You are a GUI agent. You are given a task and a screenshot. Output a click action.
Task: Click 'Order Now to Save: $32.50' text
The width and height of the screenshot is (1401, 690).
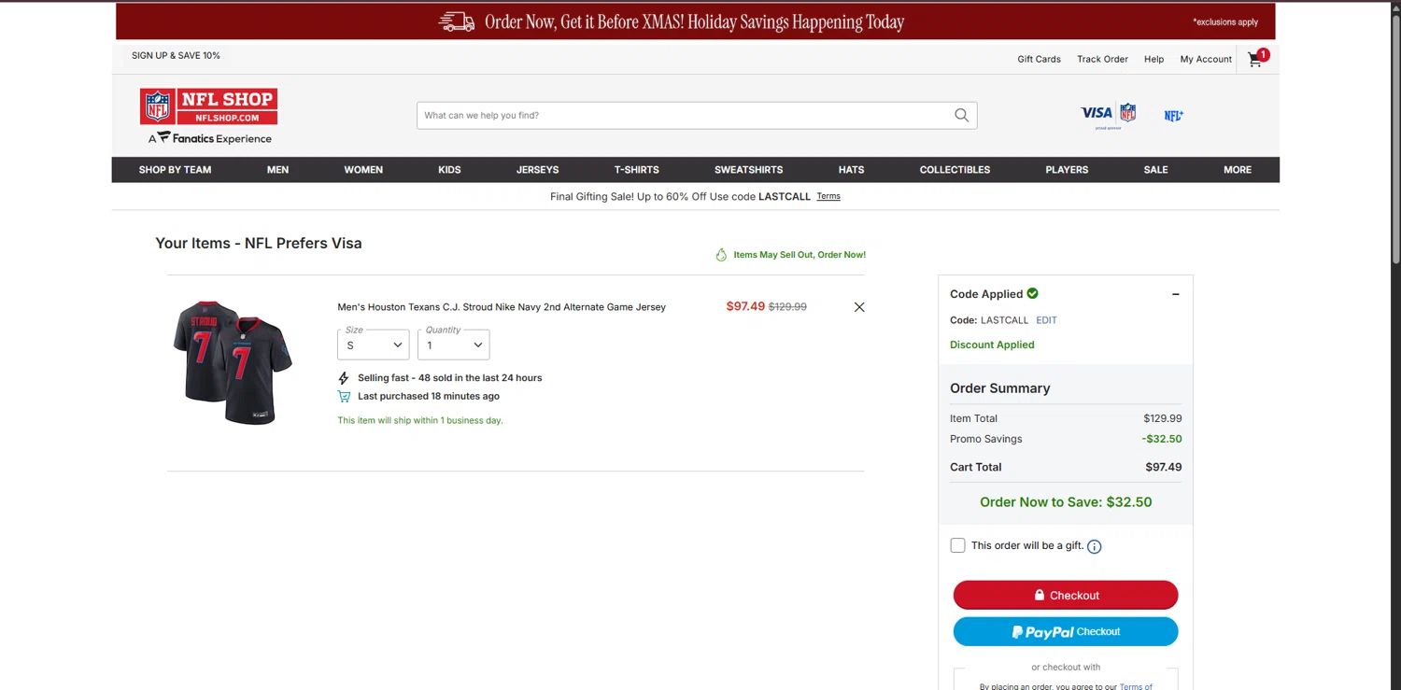[x=1066, y=502]
